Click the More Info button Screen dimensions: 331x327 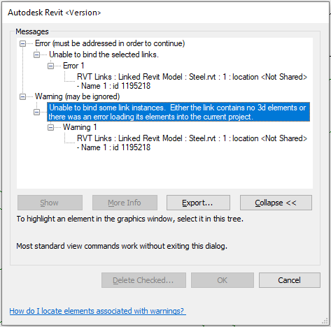[x=125, y=203]
